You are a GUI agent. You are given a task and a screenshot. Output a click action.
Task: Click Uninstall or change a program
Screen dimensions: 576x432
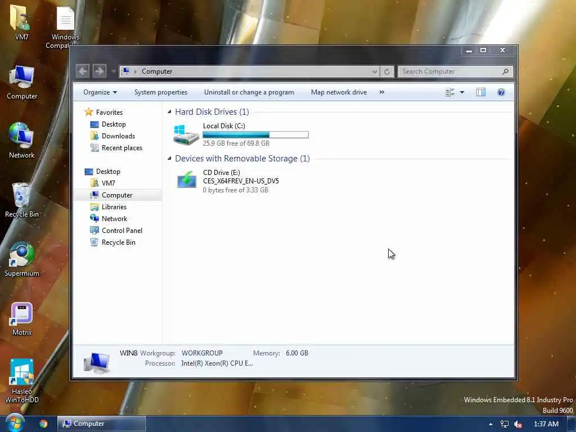(x=249, y=92)
